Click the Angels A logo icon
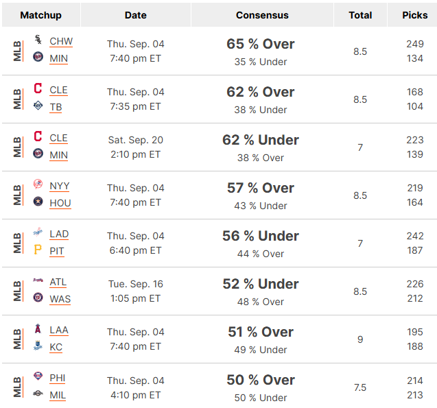The height and width of the screenshot is (408, 437). point(38,328)
